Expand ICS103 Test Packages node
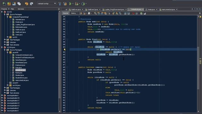Screen dimensions: 202x114 [5, 40]
